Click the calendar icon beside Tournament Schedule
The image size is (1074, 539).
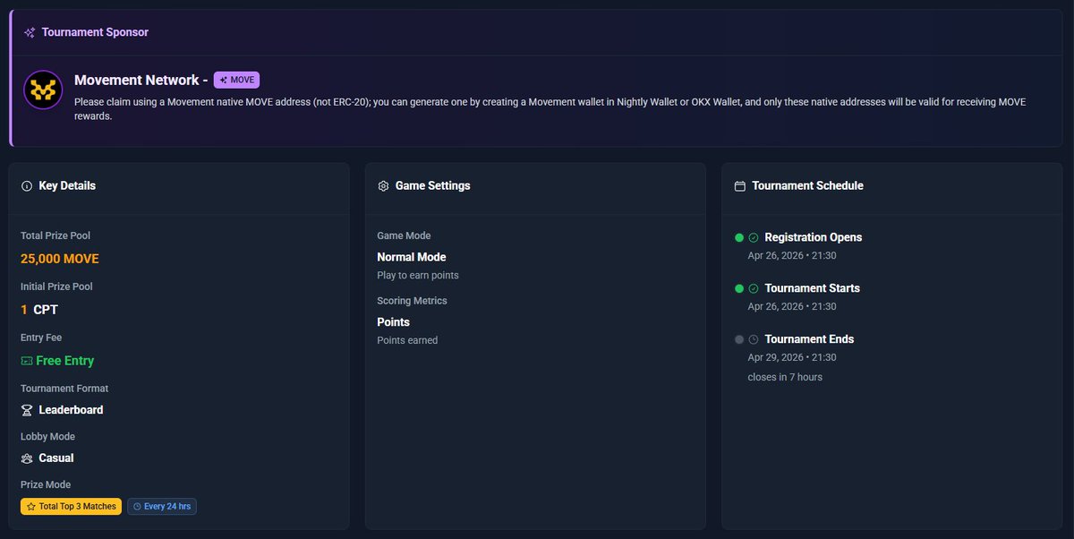739,186
